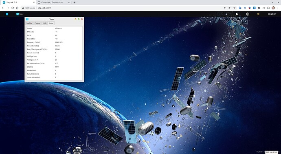Viewport: 281px width, 154px height.
Task: Select the Status tab in Tuner
Action: coord(51,23)
